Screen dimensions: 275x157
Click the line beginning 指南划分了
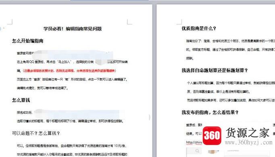230,41
